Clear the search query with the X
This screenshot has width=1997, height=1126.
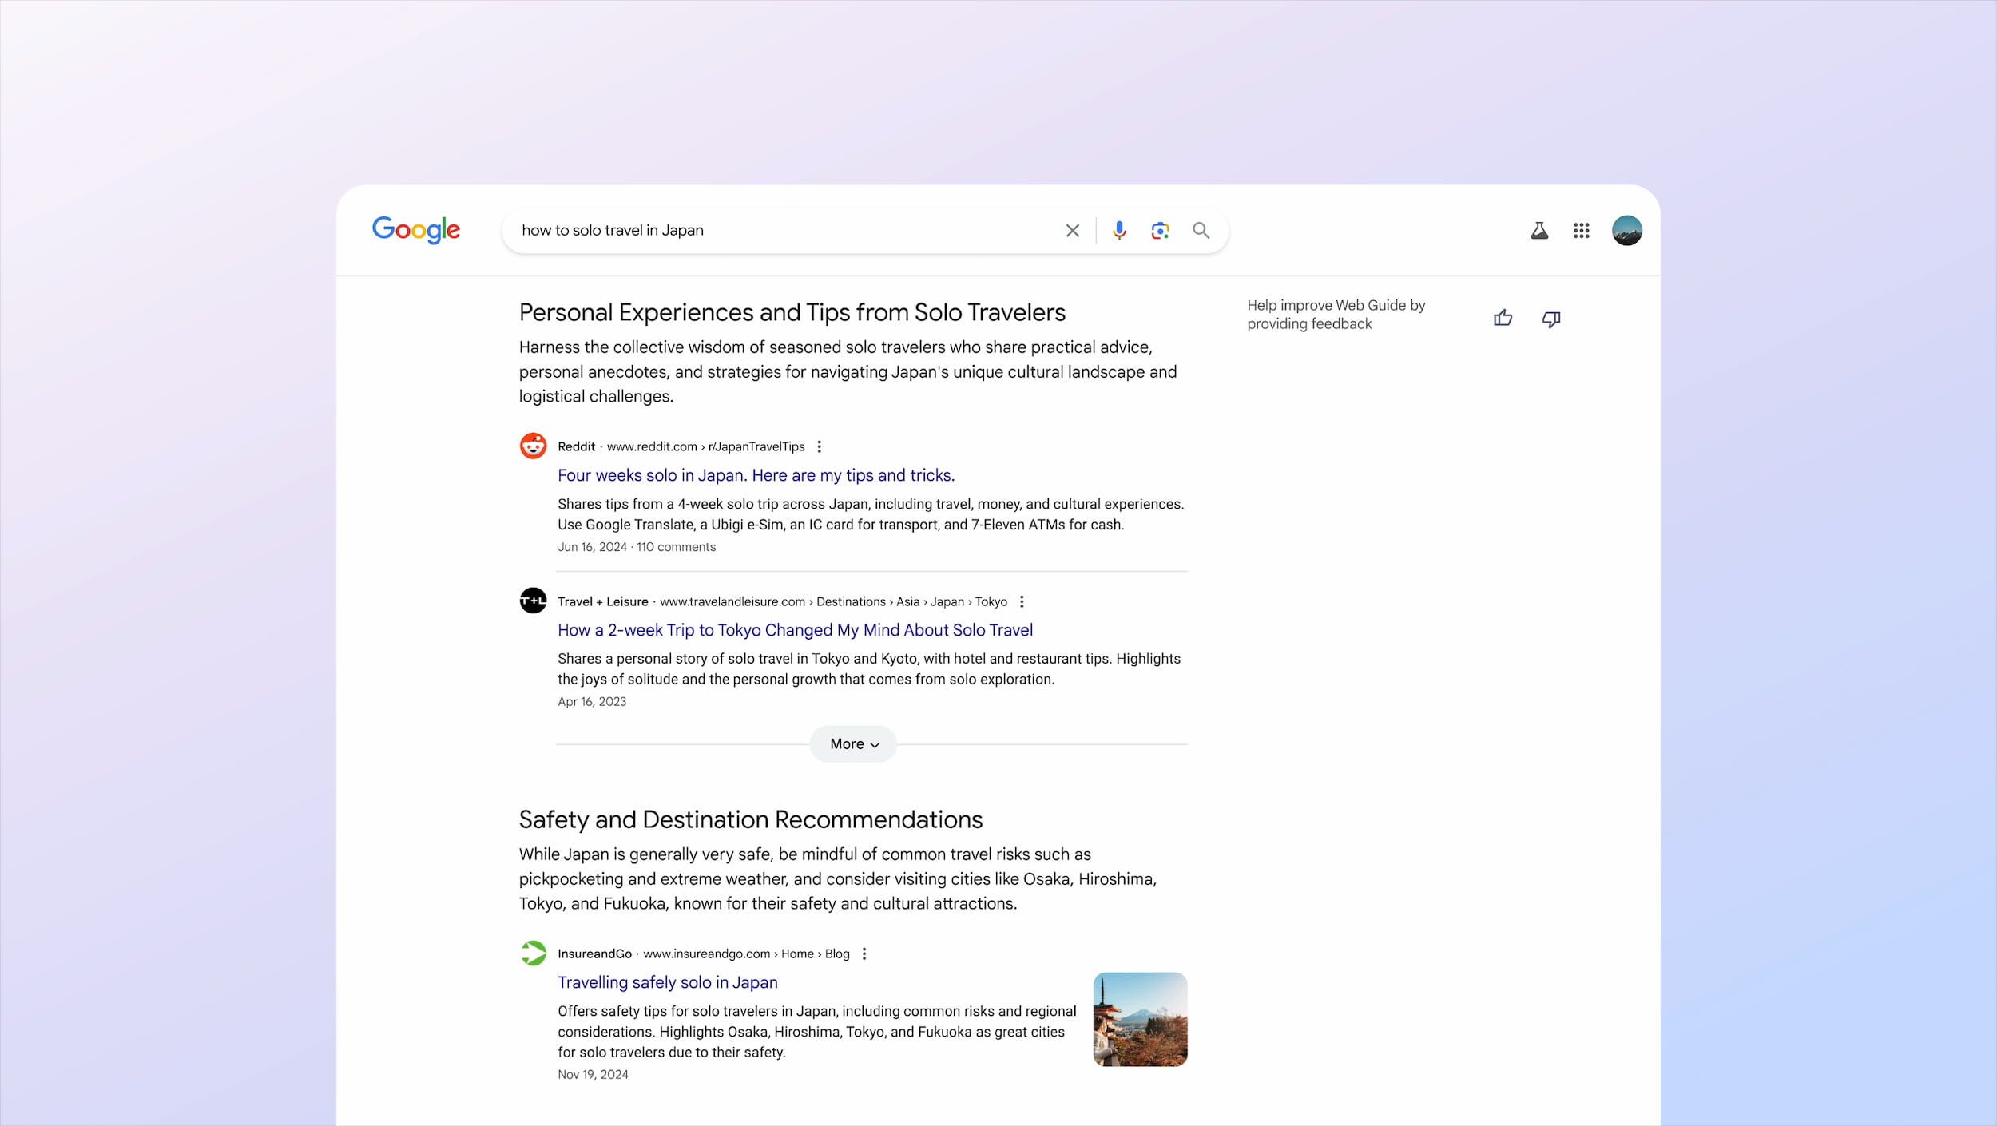[1073, 231]
